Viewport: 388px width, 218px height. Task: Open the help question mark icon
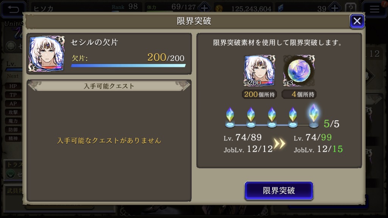point(350,8)
